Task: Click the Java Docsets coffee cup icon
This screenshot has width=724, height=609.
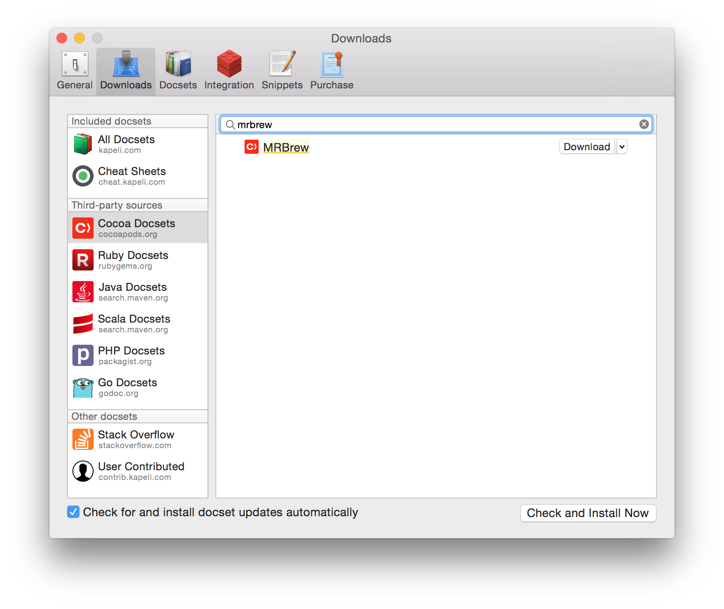Action: 83,292
